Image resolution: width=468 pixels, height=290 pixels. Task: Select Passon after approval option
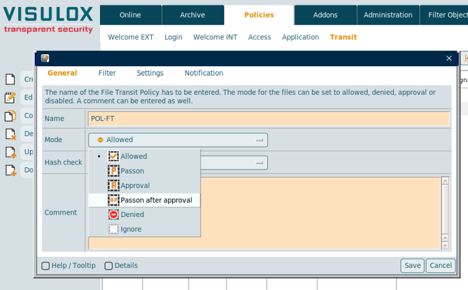tap(155, 200)
